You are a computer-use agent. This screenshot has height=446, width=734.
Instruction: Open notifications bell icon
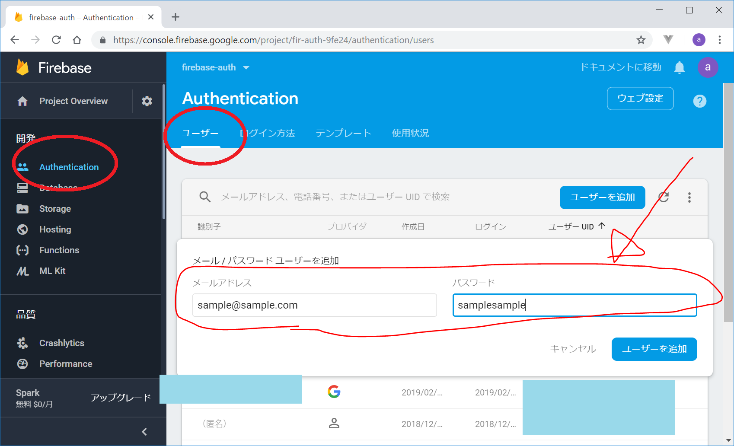pyautogui.click(x=680, y=67)
